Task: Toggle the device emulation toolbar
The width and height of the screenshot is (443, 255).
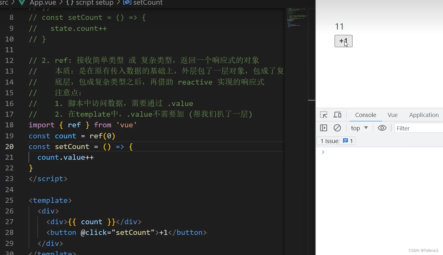Action: tap(337, 115)
